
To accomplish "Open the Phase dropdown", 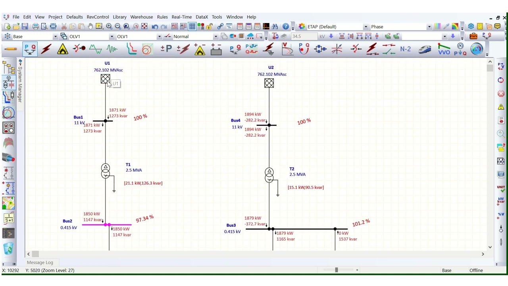I will pyautogui.click(x=429, y=27).
